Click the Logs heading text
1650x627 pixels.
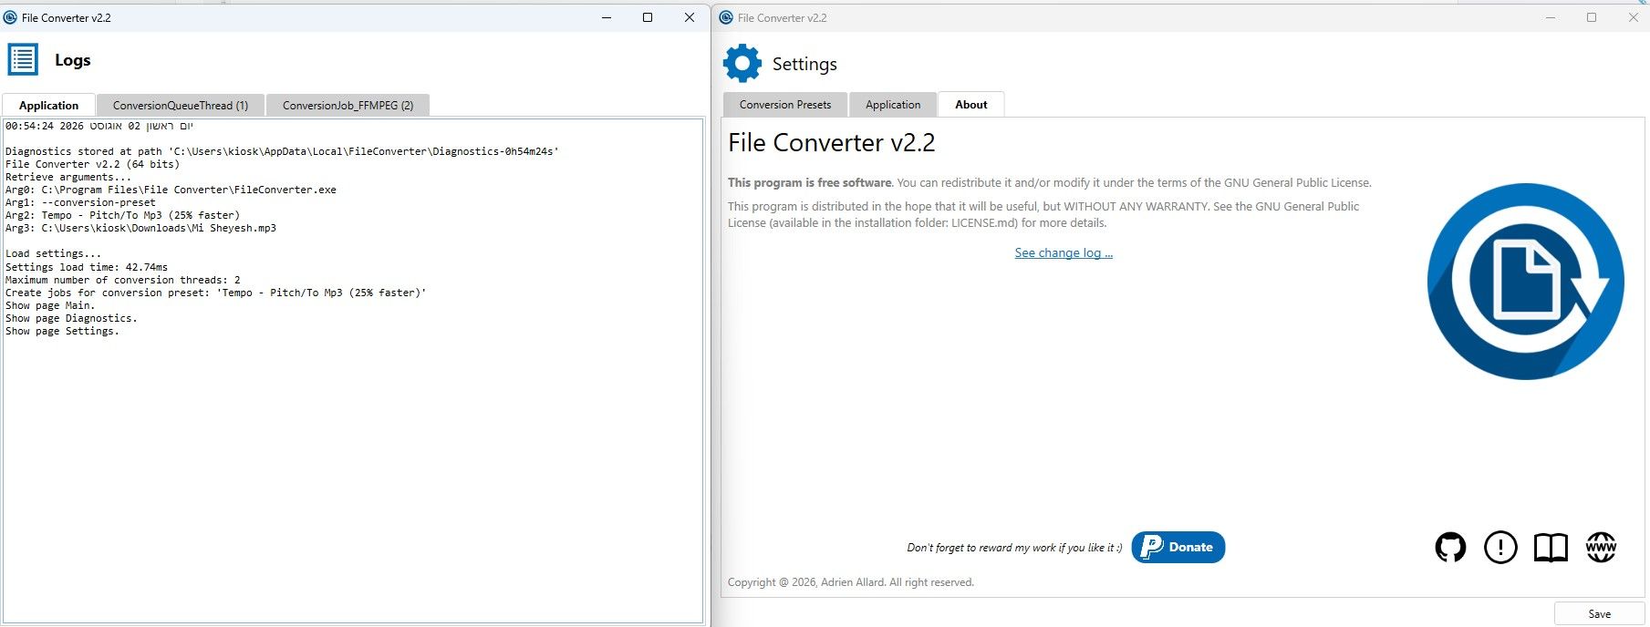(73, 60)
